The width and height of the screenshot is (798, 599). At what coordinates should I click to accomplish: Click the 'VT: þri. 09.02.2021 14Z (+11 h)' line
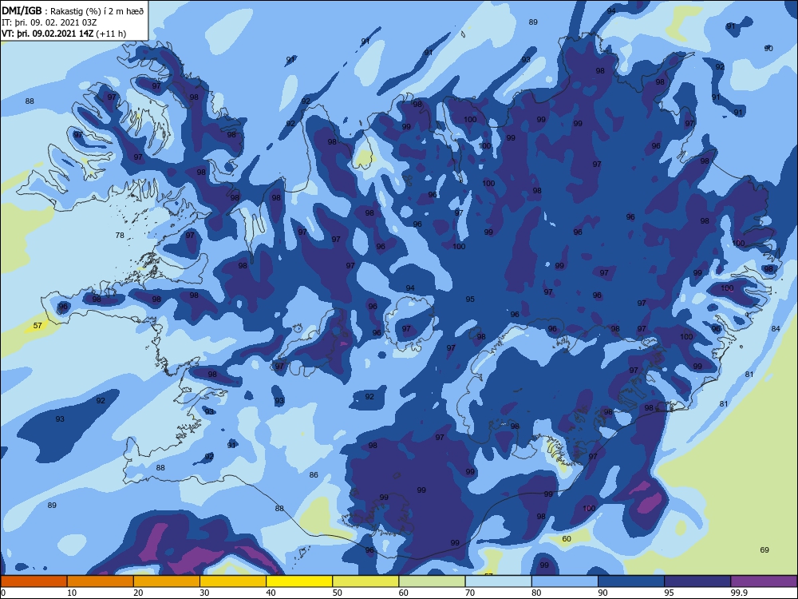click(64, 34)
